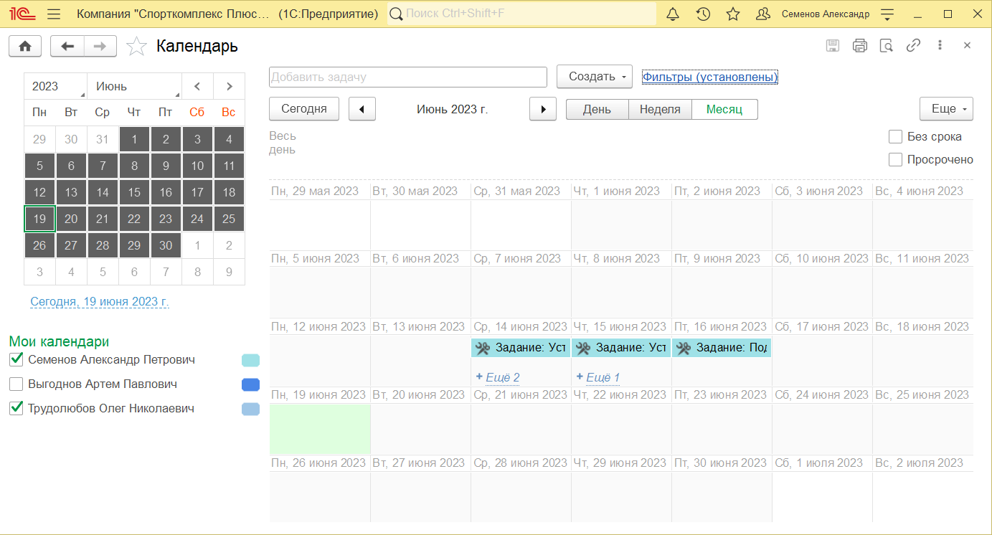The width and height of the screenshot is (992, 535).
Task: Open print preview icon
Action: [887, 45]
